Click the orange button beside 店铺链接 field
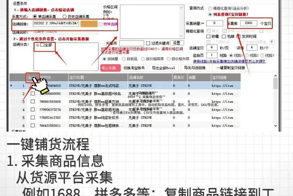Image resolution: width=293 pixels, height=196 pixels. [89, 24]
